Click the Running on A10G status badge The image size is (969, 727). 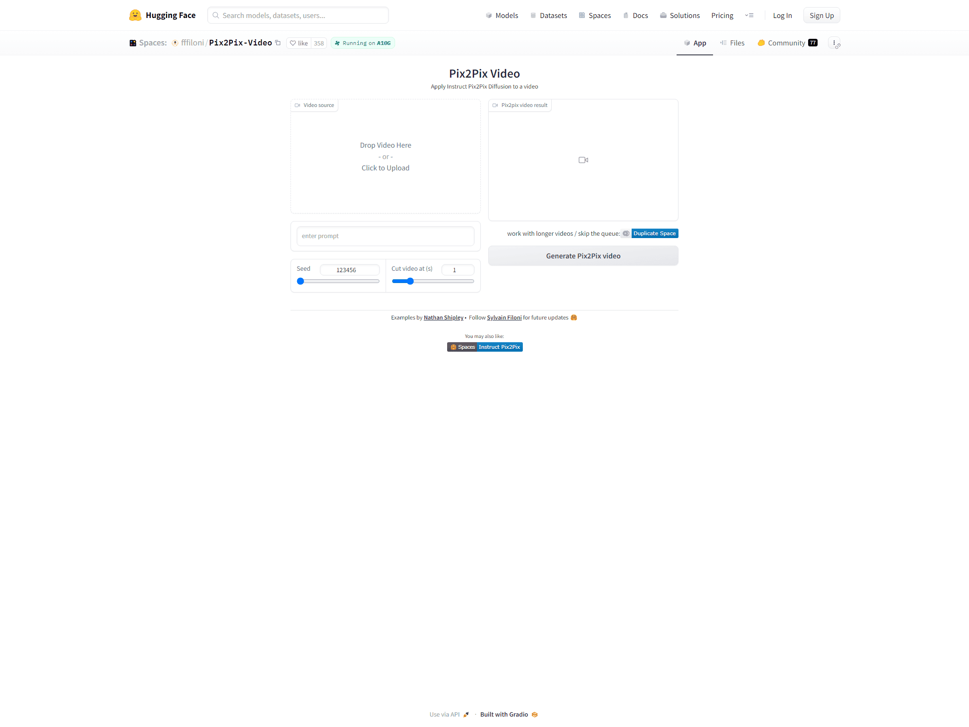click(363, 43)
